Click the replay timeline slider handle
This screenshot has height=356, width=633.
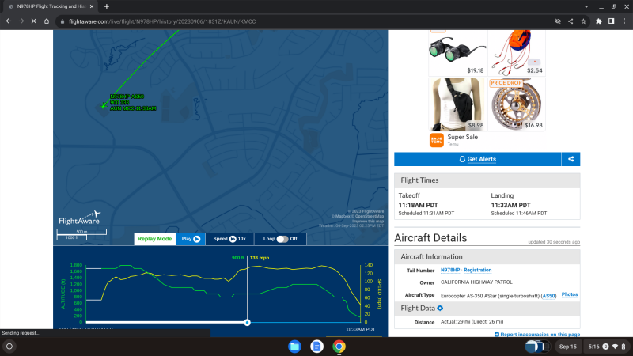(247, 322)
